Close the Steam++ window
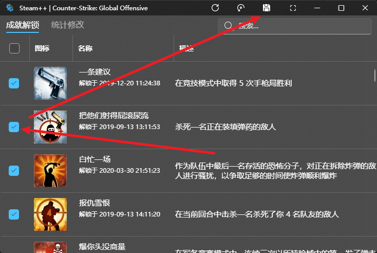377x253 pixels. click(365, 8)
